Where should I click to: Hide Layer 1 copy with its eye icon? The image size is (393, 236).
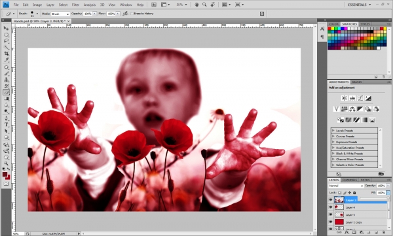(331, 222)
